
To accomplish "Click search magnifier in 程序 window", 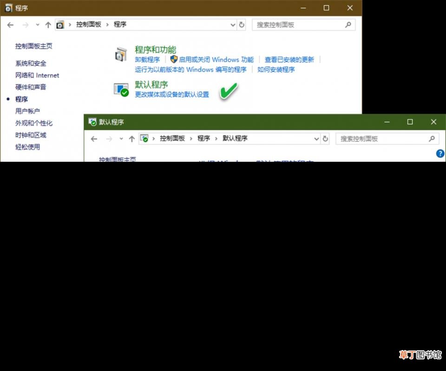I will (348, 25).
